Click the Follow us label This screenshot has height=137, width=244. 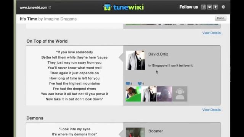[x=189, y=7]
